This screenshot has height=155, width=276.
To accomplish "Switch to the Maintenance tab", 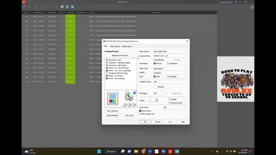I will point(127,46).
